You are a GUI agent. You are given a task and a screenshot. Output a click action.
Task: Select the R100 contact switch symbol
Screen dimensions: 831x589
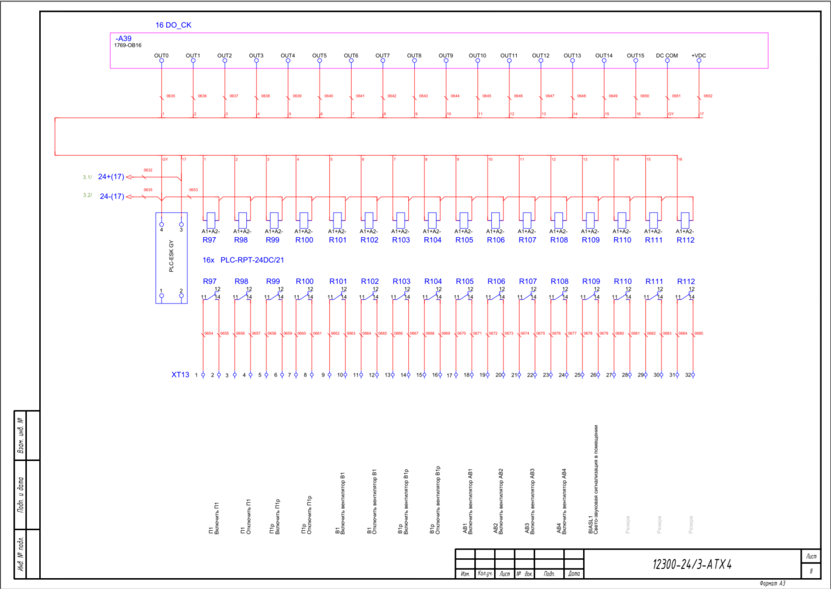[303, 296]
